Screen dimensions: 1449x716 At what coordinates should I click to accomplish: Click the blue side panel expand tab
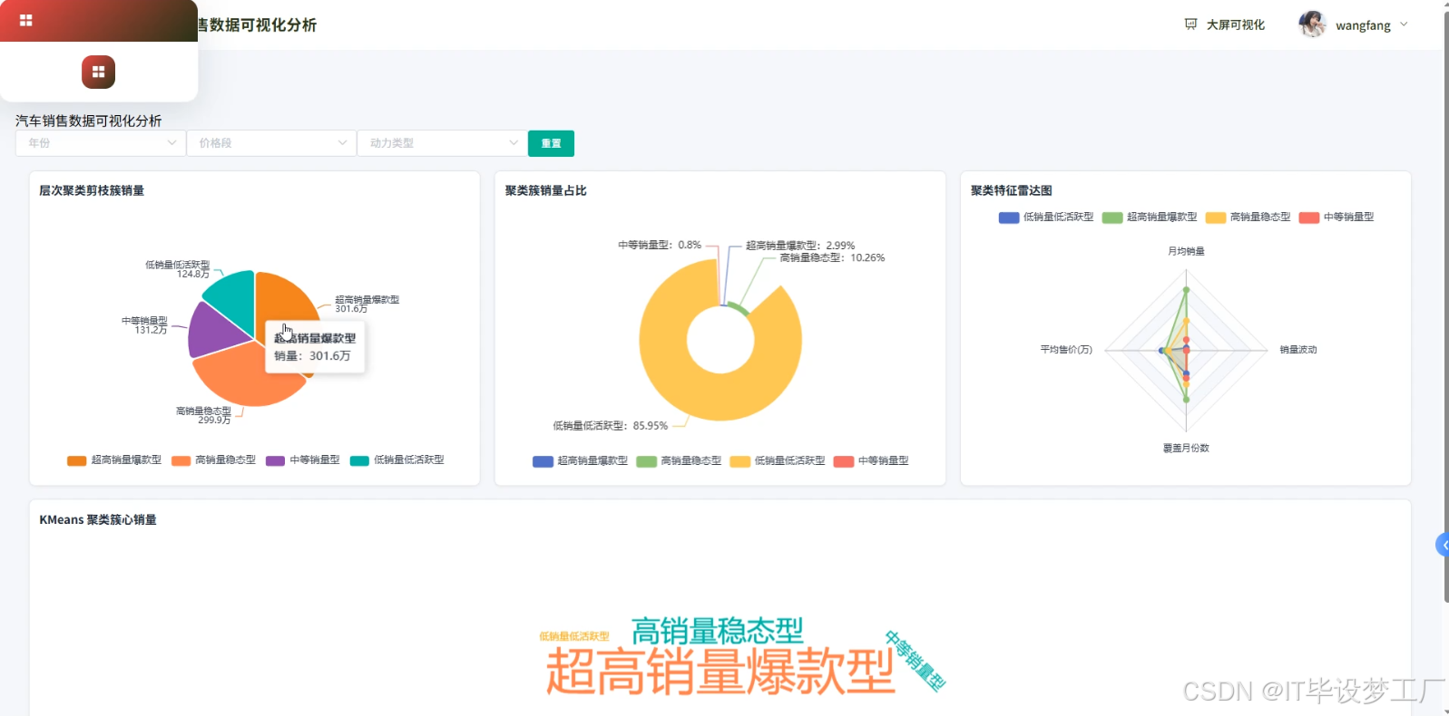point(1443,545)
